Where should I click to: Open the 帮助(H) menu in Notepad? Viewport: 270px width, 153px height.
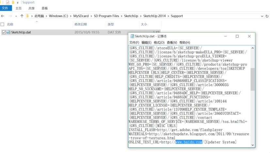[184, 42]
